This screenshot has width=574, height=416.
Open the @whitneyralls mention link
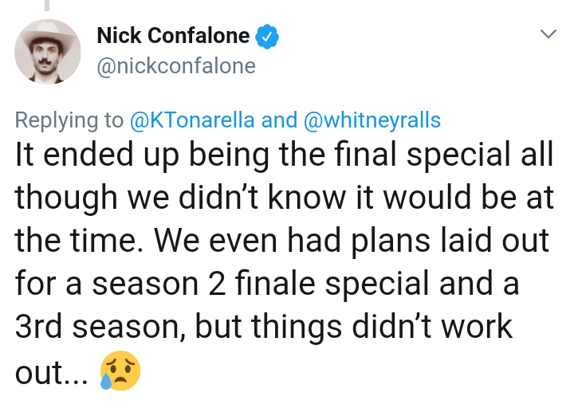coord(373,120)
